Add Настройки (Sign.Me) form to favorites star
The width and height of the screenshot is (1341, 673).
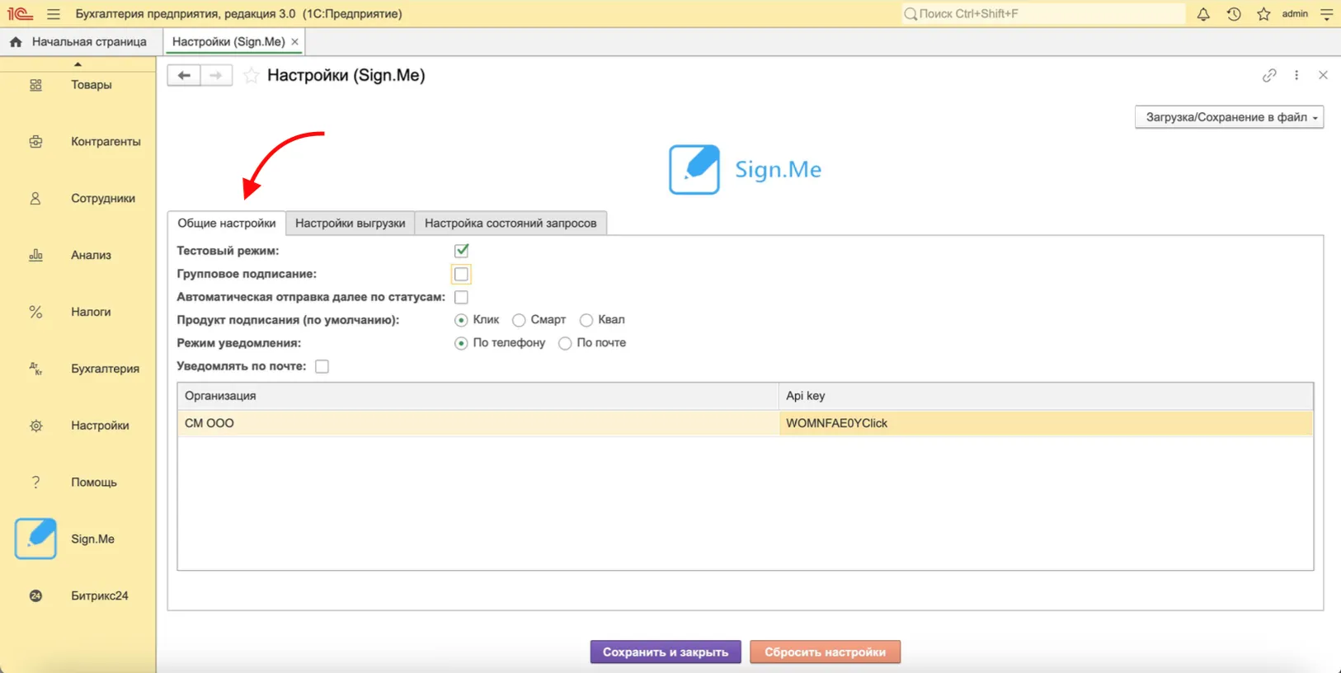[x=252, y=75]
